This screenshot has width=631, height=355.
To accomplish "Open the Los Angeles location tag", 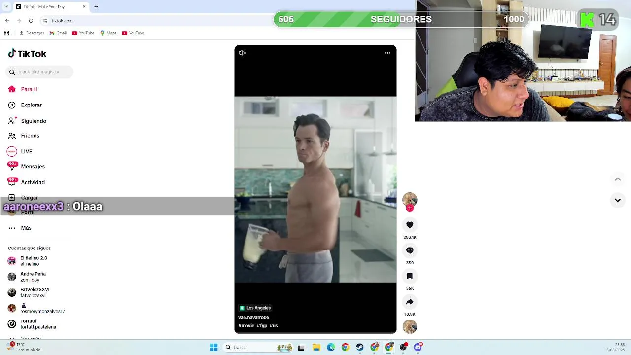I will [255, 308].
